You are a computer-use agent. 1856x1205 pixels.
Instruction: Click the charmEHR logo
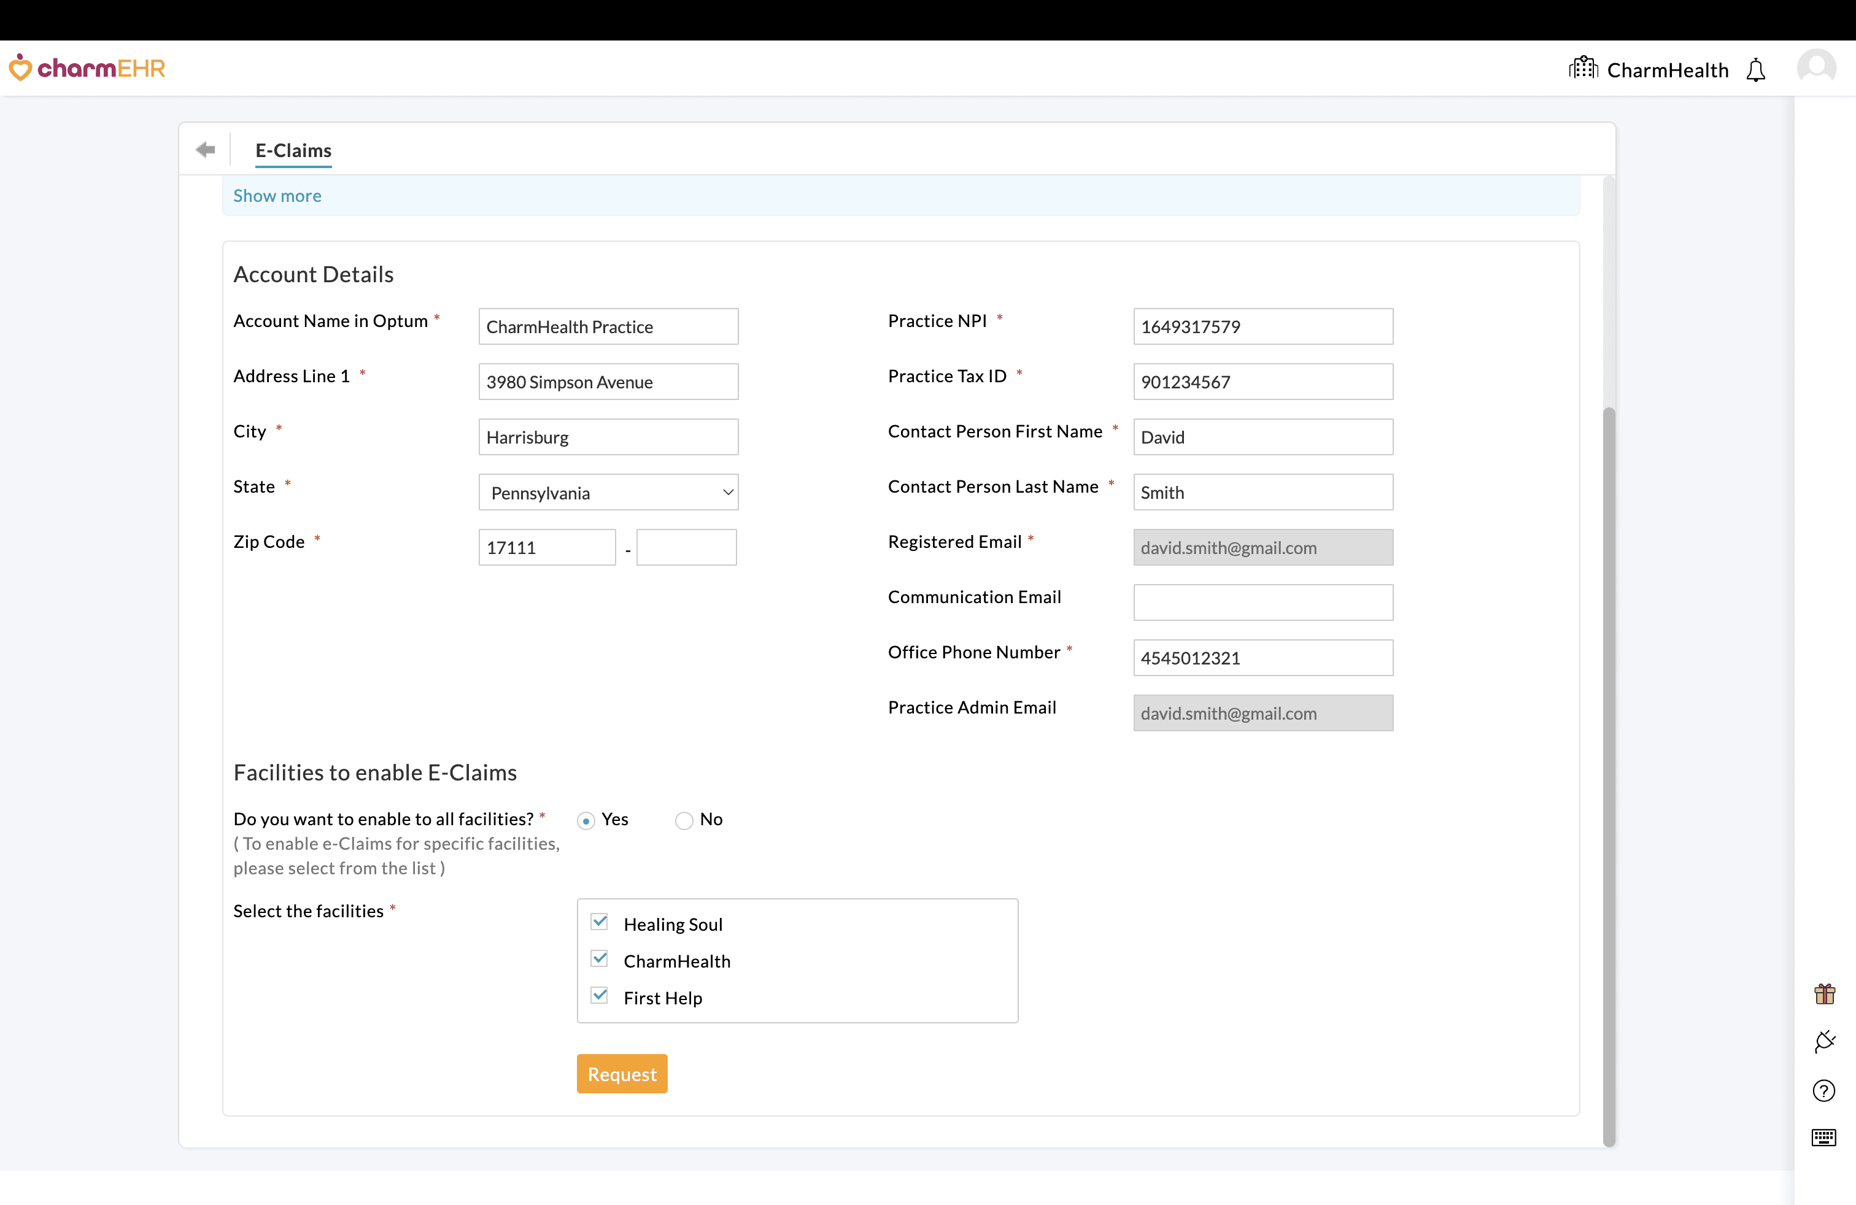(87, 68)
